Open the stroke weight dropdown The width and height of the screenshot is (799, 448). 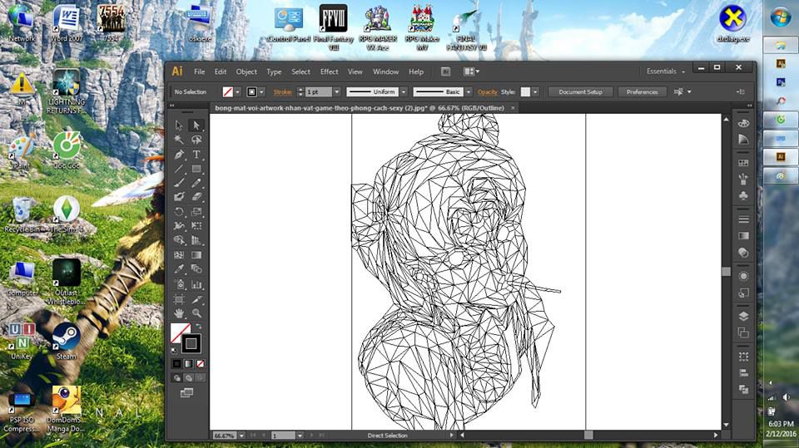[336, 92]
